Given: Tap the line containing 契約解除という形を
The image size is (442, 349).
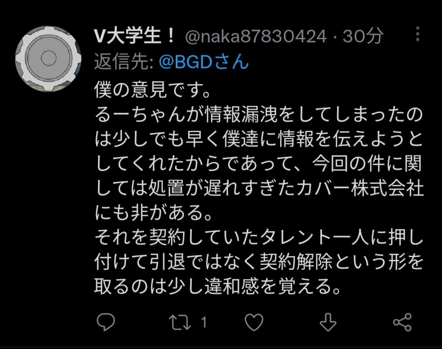Looking at the screenshot, I should click(x=259, y=262).
